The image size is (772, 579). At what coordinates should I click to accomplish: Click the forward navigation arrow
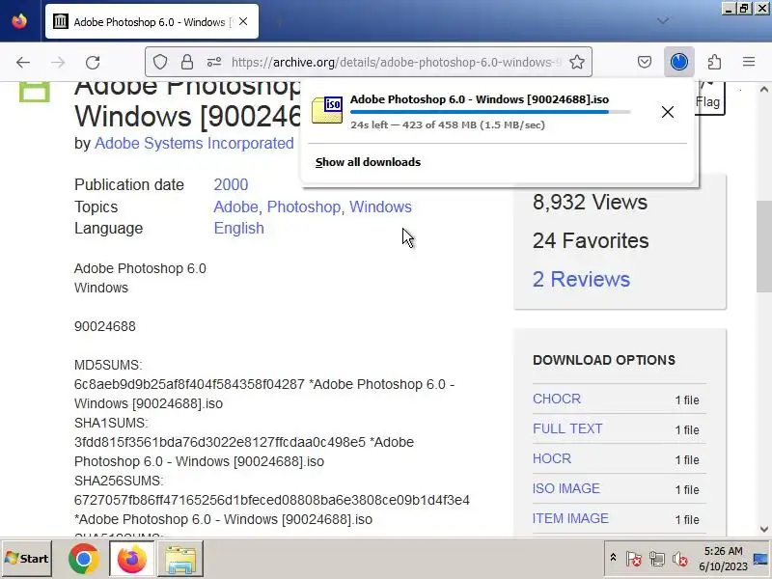click(x=58, y=62)
